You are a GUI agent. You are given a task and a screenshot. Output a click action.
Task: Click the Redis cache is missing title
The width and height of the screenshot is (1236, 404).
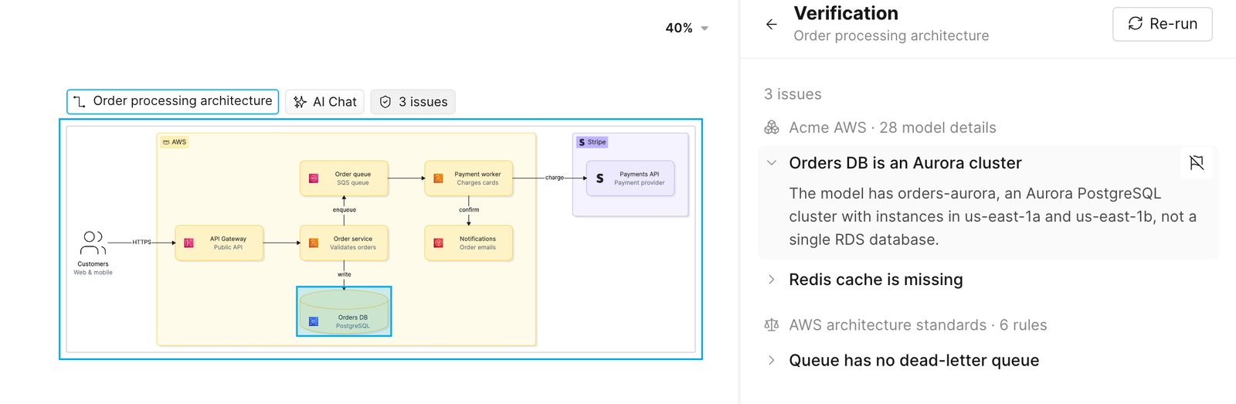875,280
